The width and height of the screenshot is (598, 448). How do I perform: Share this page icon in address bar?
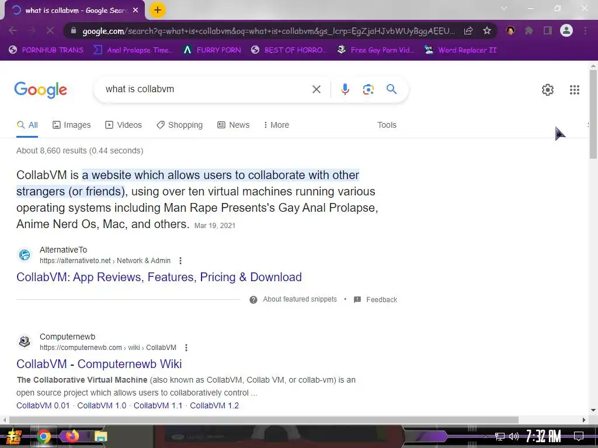pos(468,31)
